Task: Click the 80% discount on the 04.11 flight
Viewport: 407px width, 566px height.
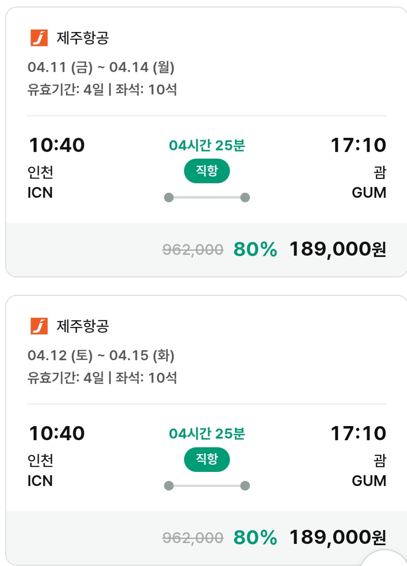Action: [255, 249]
